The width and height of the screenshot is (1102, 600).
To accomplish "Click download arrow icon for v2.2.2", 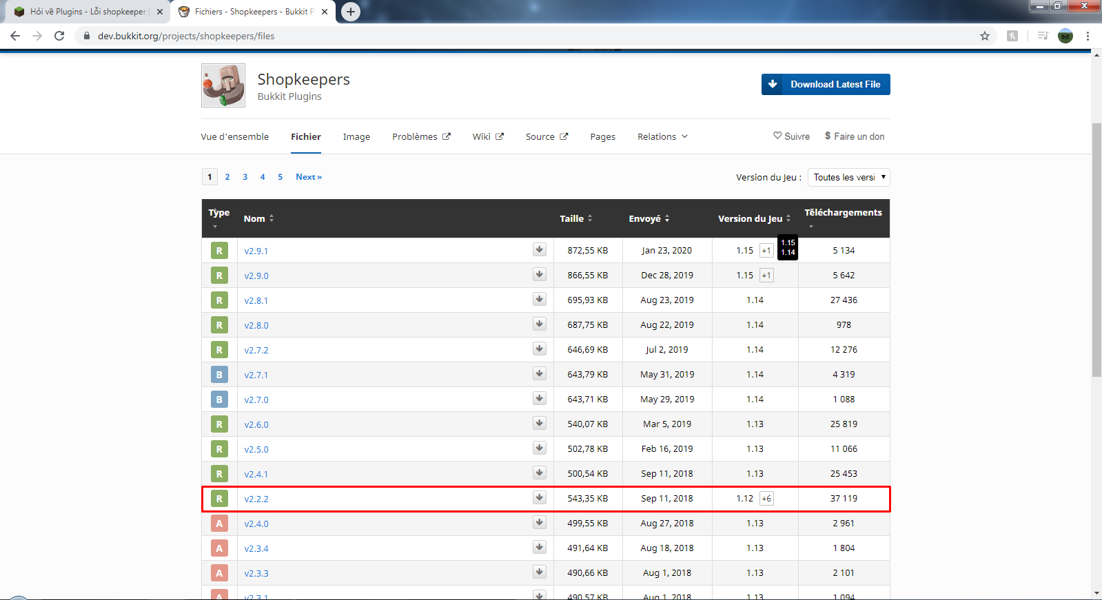I will 539,497.
